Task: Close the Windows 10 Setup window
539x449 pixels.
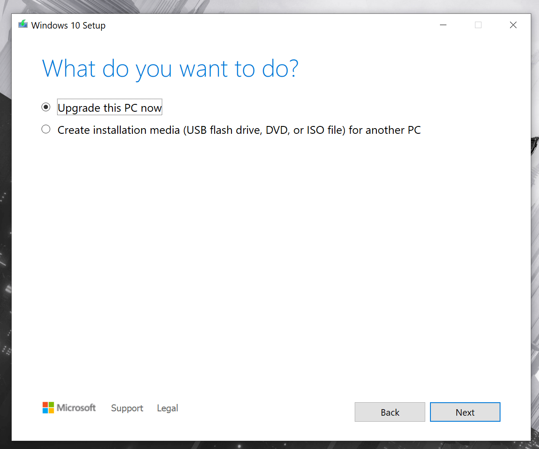Action: click(x=513, y=25)
